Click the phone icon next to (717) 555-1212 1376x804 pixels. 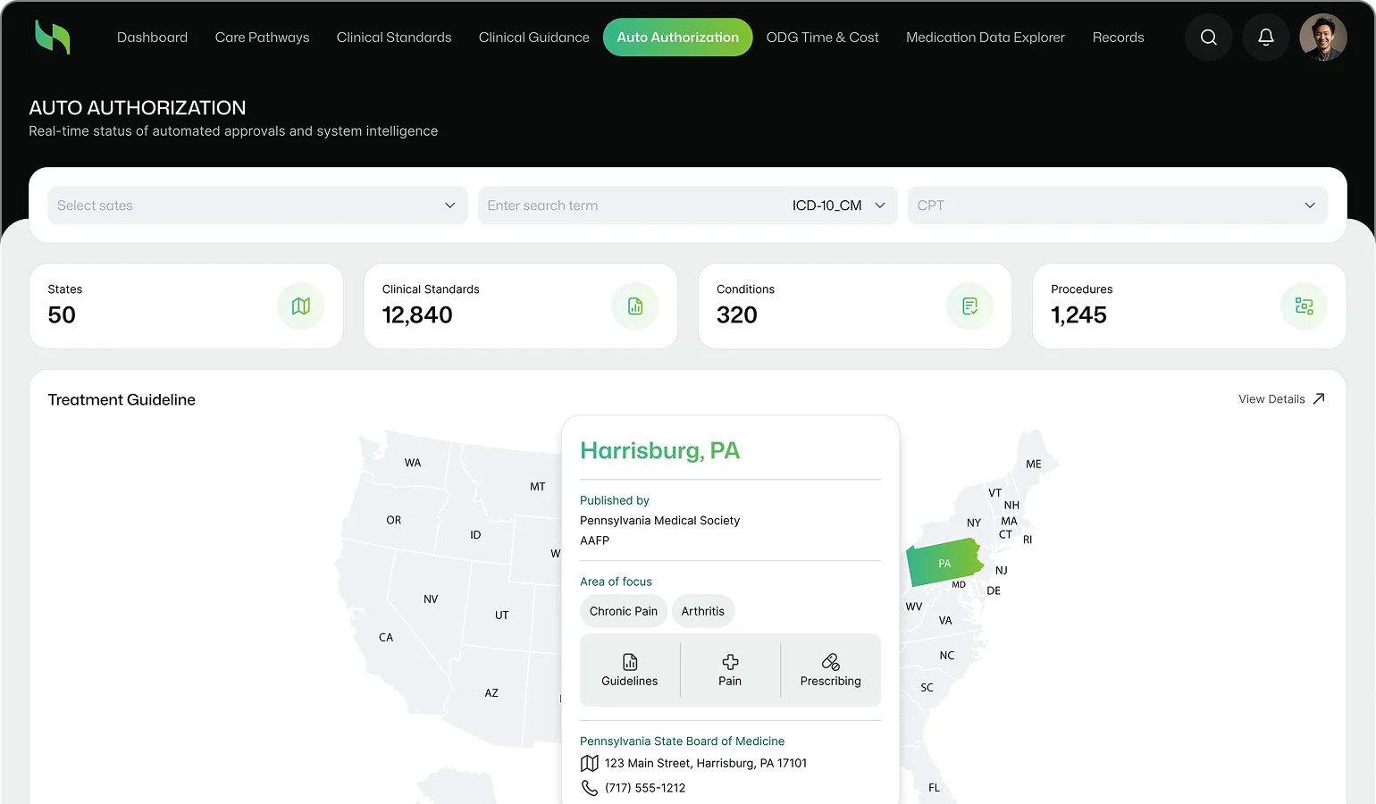[590, 788]
